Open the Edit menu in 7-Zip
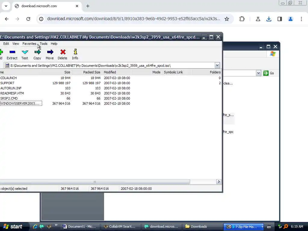 coord(6,44)
